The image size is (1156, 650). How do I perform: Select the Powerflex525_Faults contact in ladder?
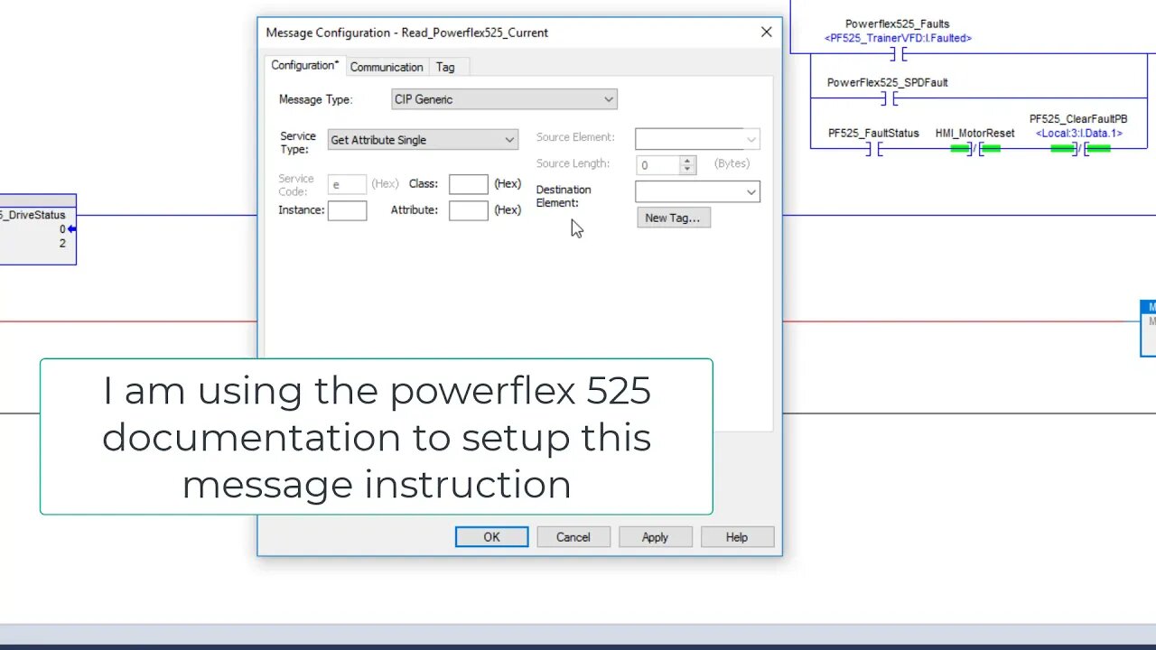[898, 54]
